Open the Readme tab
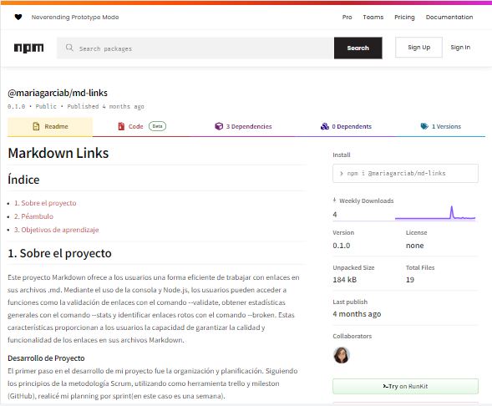 click(x=50, y=126)
